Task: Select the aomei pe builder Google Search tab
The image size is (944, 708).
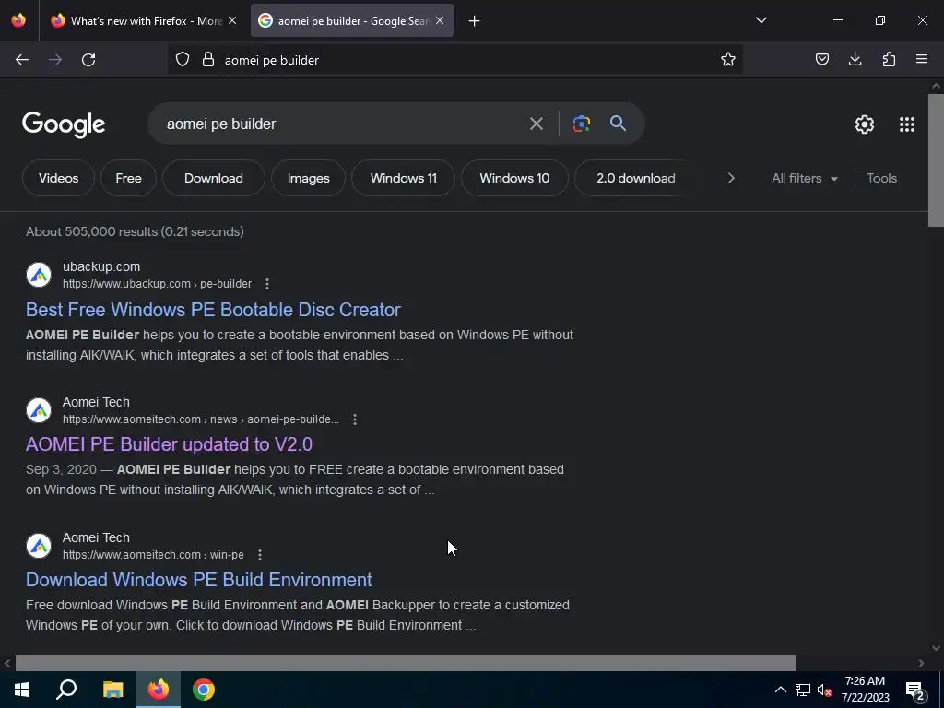Action: click(x=352, y=21)
